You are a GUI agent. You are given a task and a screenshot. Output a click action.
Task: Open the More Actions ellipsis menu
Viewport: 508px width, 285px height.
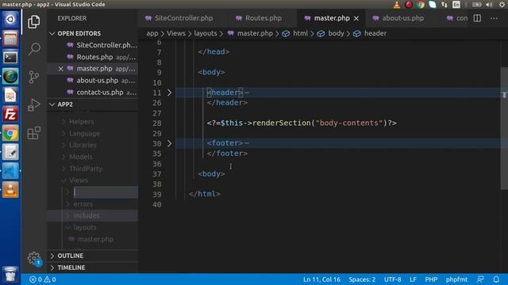point(494,18)
